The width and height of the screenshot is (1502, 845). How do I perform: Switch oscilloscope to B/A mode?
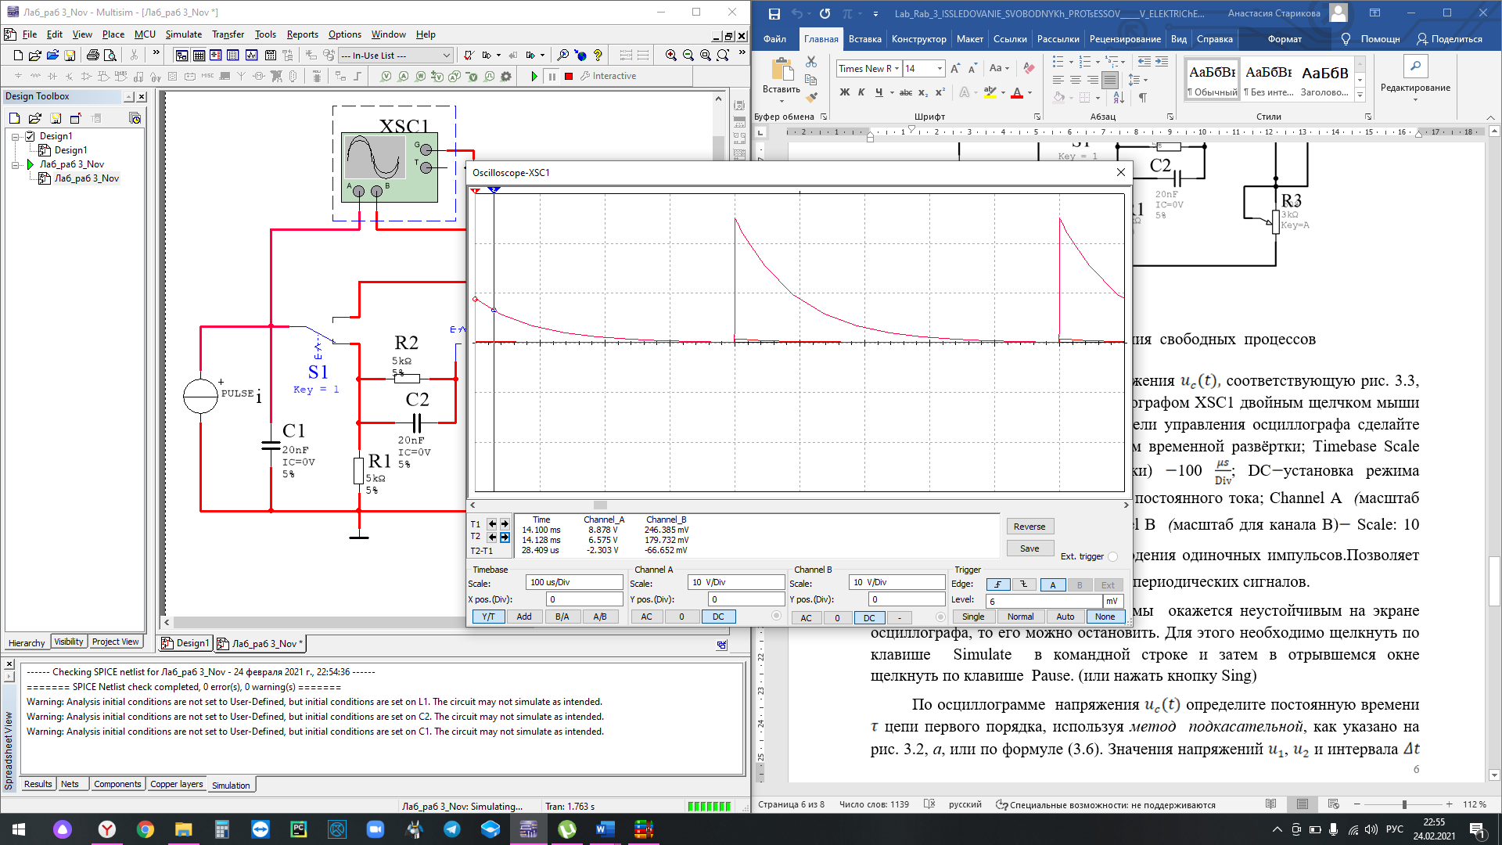click(562, 617)
